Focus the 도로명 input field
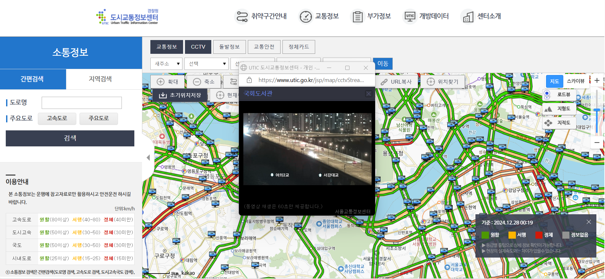The image size is (605, 279). 82,103
